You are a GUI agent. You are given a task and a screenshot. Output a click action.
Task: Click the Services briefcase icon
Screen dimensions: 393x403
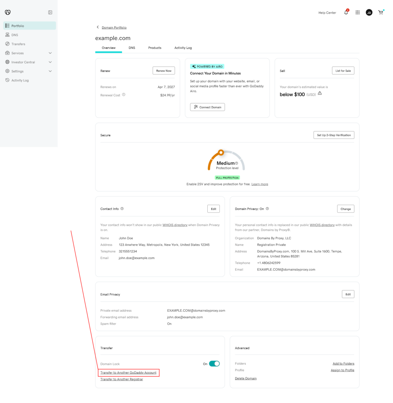[x=7, y=53]
